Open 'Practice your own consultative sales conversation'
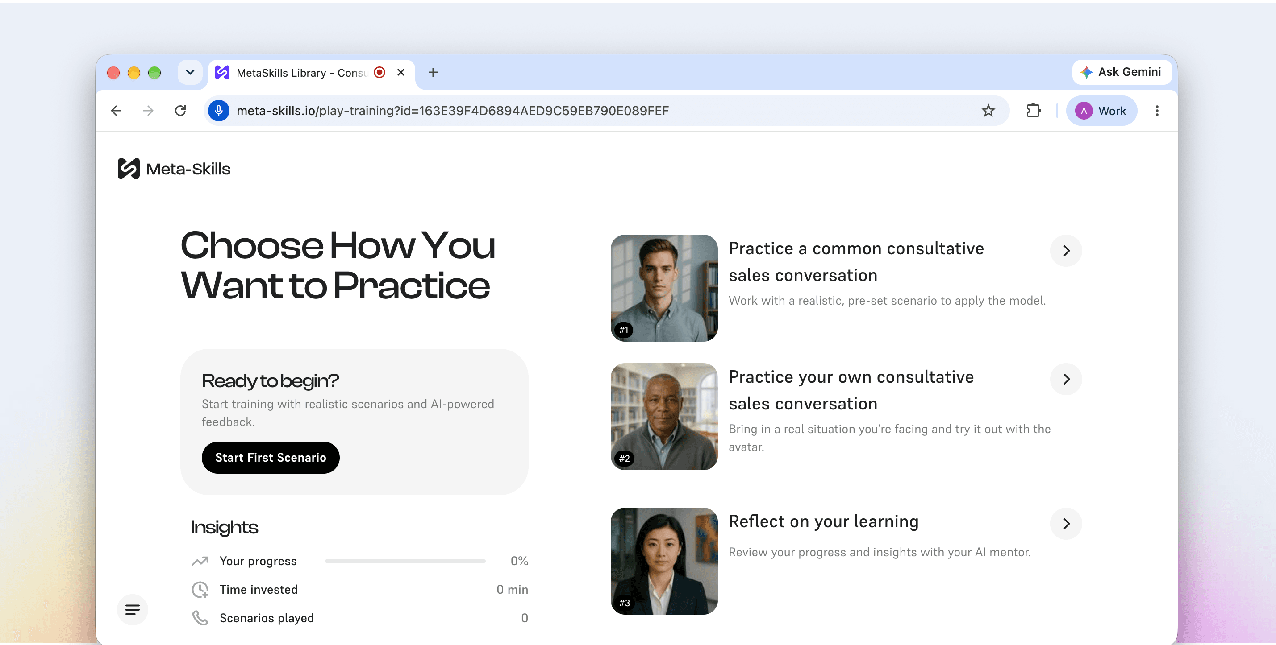 851,391
